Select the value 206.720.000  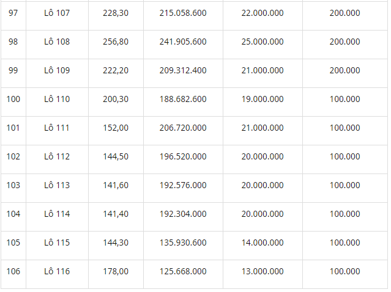[x=183, y=128]
